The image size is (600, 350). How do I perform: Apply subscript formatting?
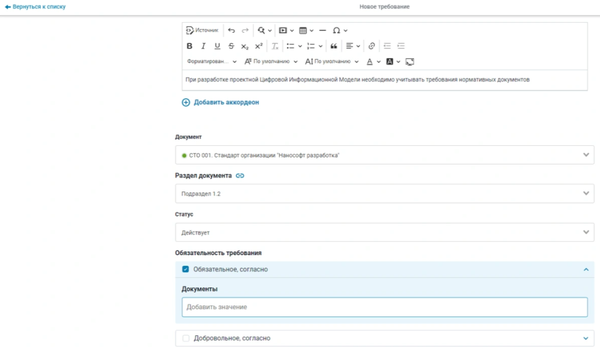(x=244, y=46)
